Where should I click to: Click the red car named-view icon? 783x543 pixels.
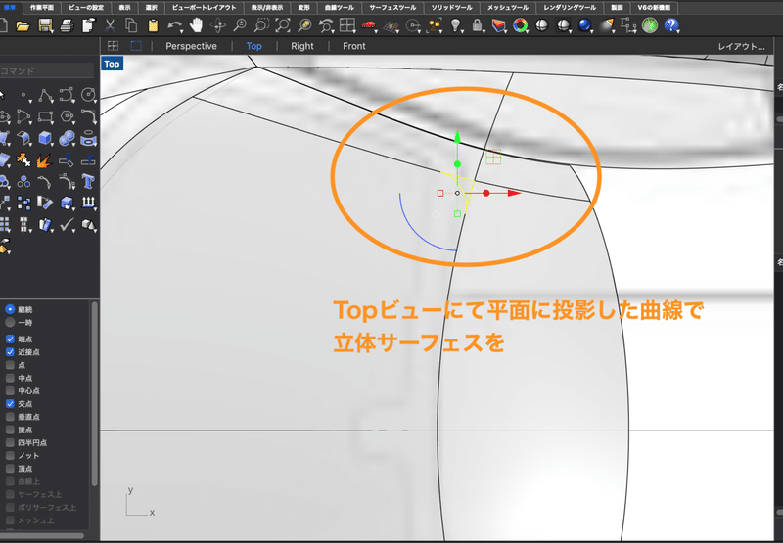(369, 24)
